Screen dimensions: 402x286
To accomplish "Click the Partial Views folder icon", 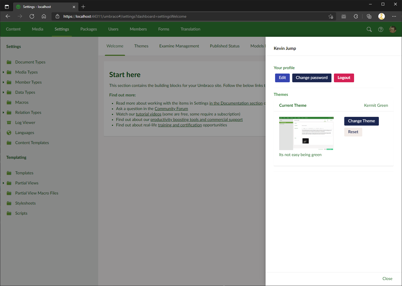I will [9, 183].
